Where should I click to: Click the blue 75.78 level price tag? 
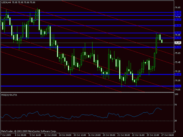click(178, 47)
